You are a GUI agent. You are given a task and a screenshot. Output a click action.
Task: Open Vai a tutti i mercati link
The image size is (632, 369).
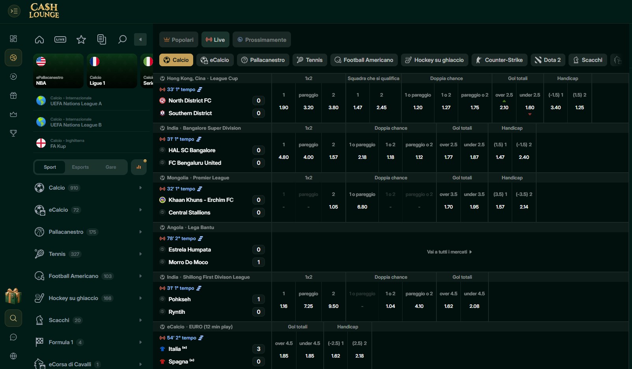[x=449, y=252]
